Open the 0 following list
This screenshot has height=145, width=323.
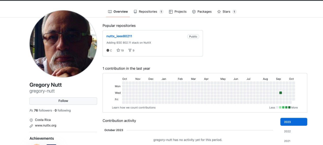(63, 110)
